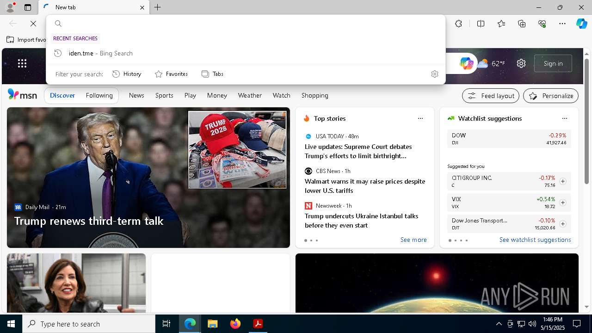Image resolution: width=592 pixels, height=333 pixels.
Task: Open the notifications action center
Action: click(x=577, y=324)
